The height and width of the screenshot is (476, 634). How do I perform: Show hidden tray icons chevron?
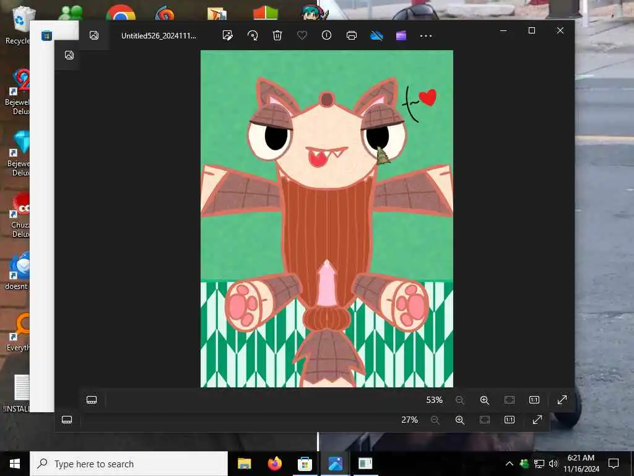click(510, 464)
